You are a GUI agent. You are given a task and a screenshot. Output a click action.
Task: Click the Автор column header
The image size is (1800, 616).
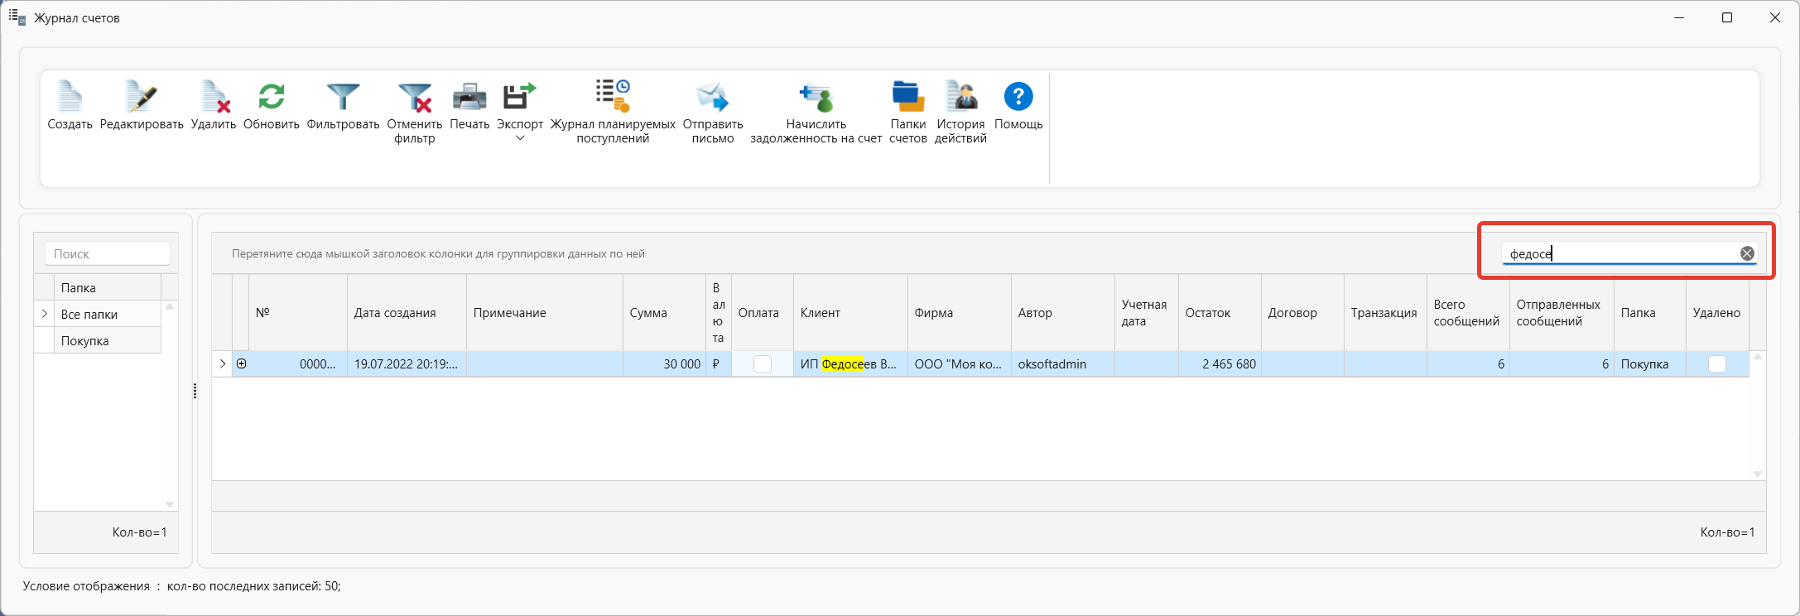[x=1063, y=313]
